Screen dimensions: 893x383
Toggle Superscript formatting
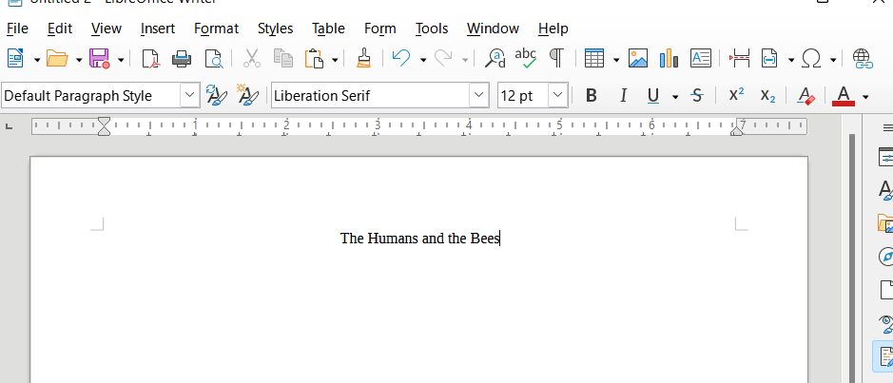tap(736, 95)
